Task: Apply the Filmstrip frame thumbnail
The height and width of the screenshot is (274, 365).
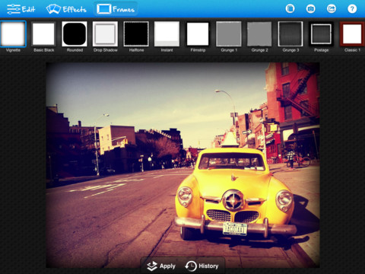Action: click(x=198, y=34)
